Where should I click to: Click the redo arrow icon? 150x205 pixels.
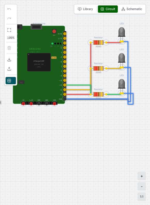[9, 18]
